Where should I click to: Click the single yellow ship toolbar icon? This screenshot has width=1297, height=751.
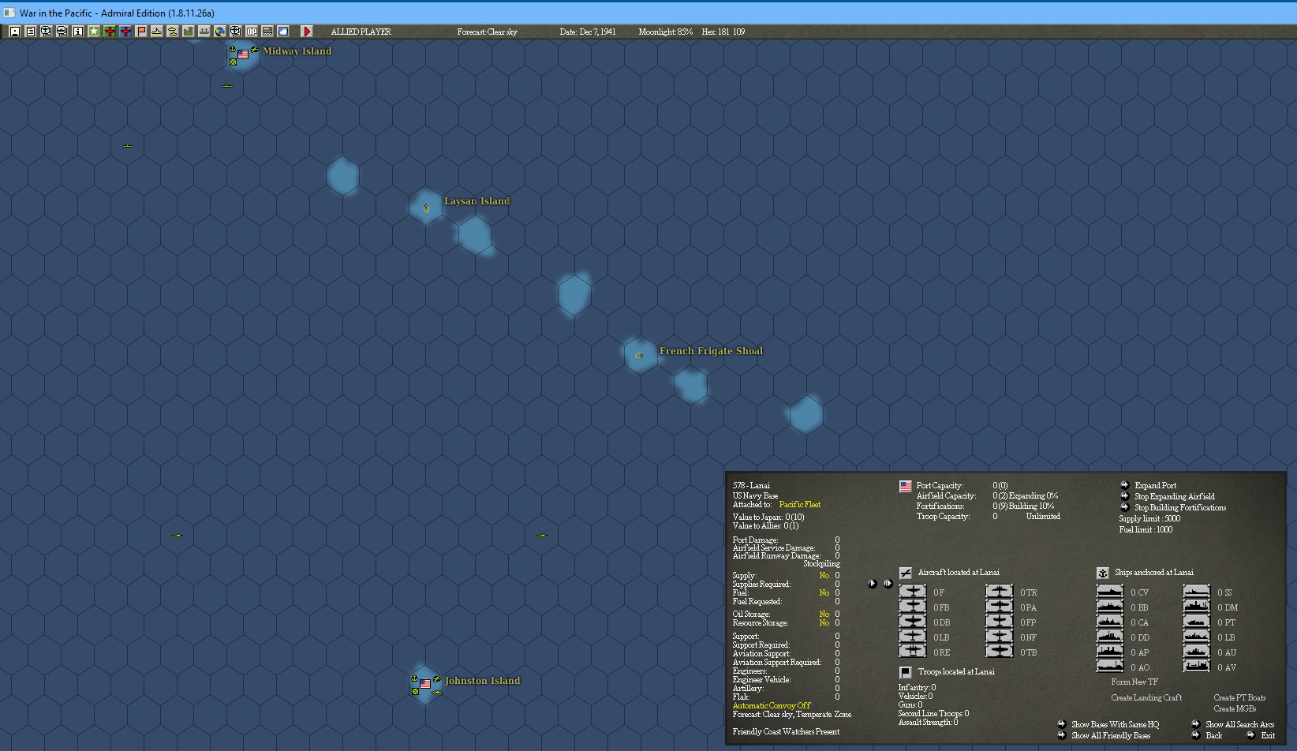coord(157,32)
